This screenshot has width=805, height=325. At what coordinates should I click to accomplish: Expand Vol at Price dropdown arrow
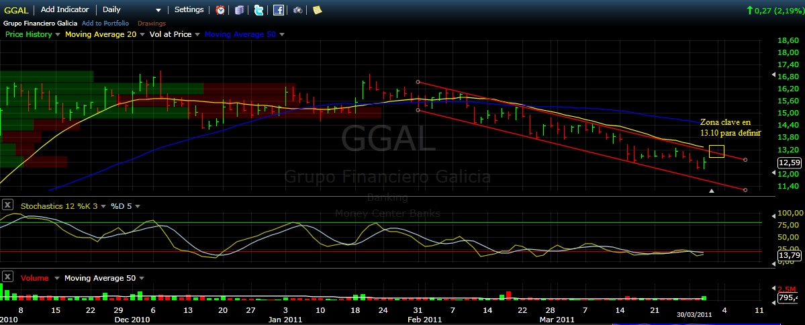[x=197, y=34]
